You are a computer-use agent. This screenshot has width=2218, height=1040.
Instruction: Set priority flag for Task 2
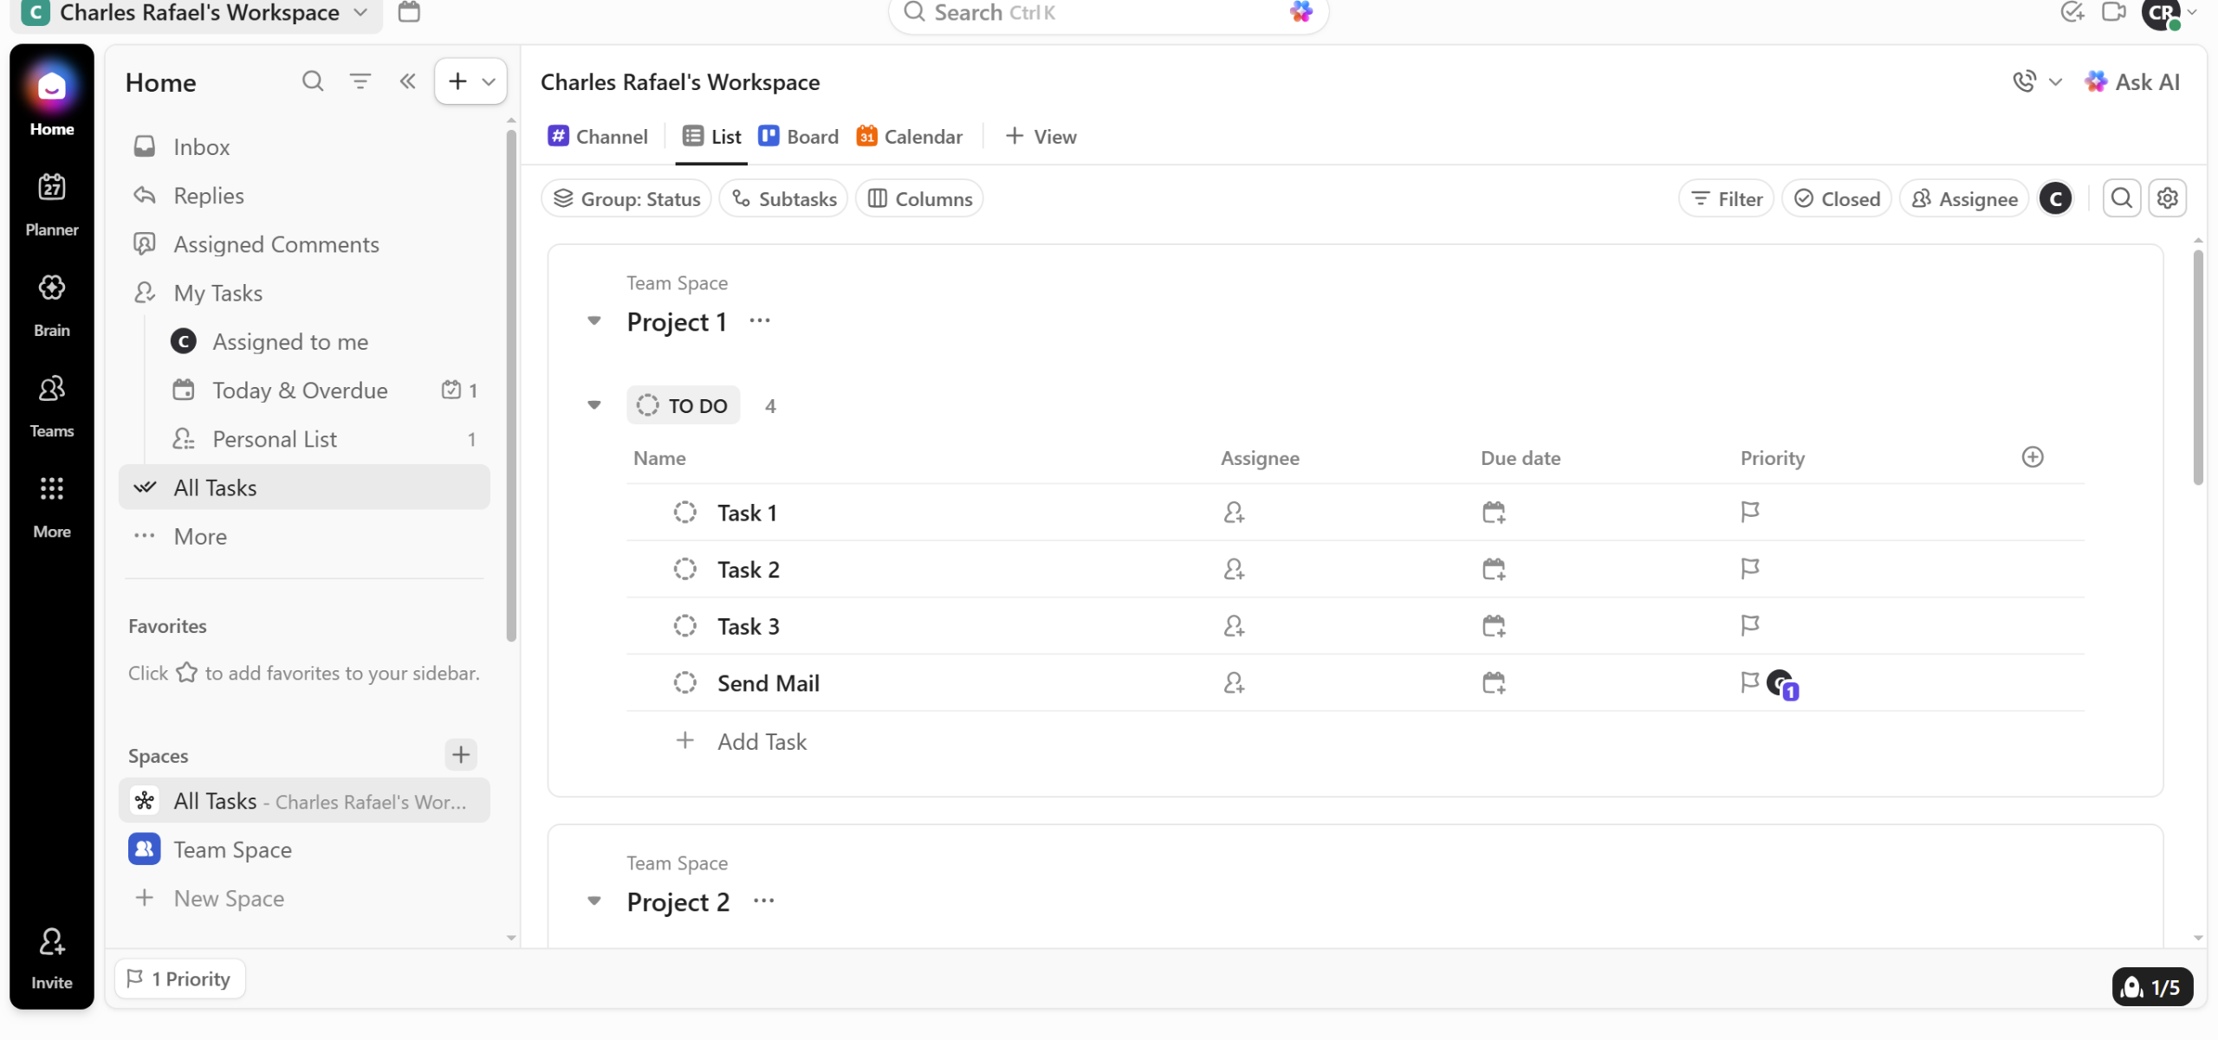pyautogui.click(x=1749, y=569)
